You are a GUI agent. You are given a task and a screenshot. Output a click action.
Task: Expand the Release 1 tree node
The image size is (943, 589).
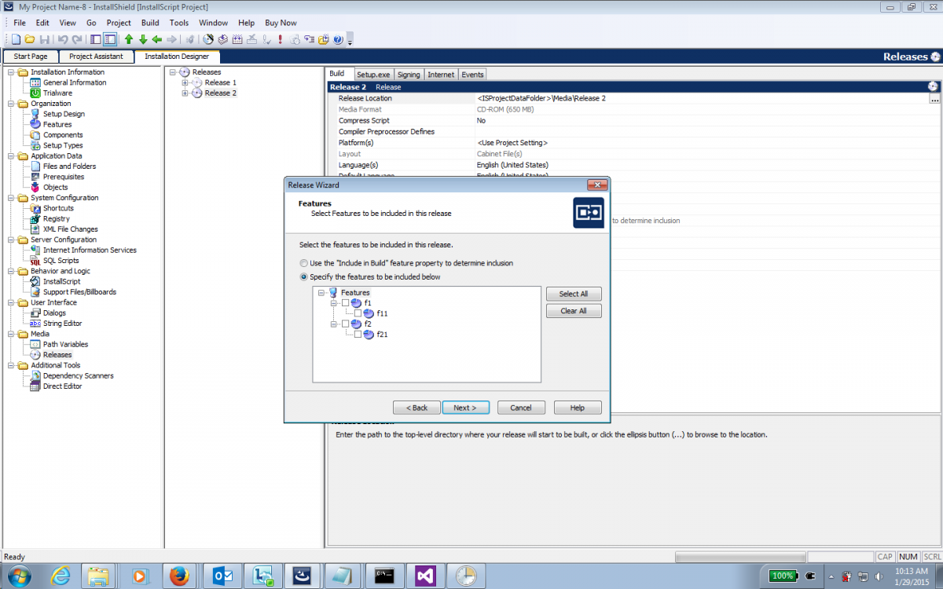(x=185, y=82)
